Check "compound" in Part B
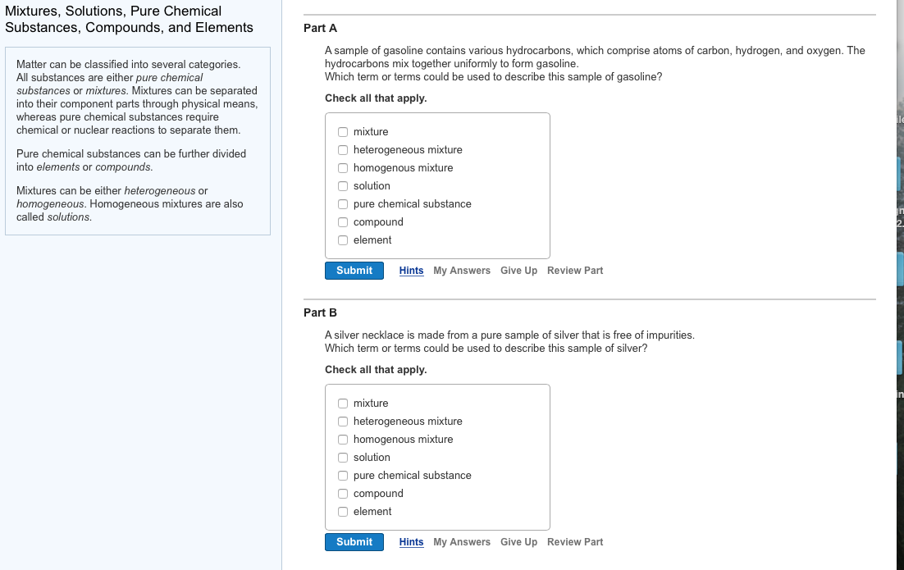904x570 pixels. click(x=342, y=493)
